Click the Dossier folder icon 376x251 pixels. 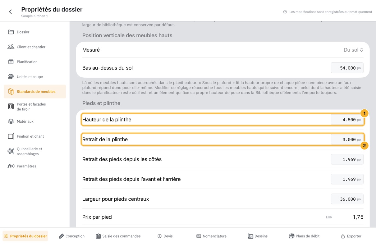pos(11,32)
